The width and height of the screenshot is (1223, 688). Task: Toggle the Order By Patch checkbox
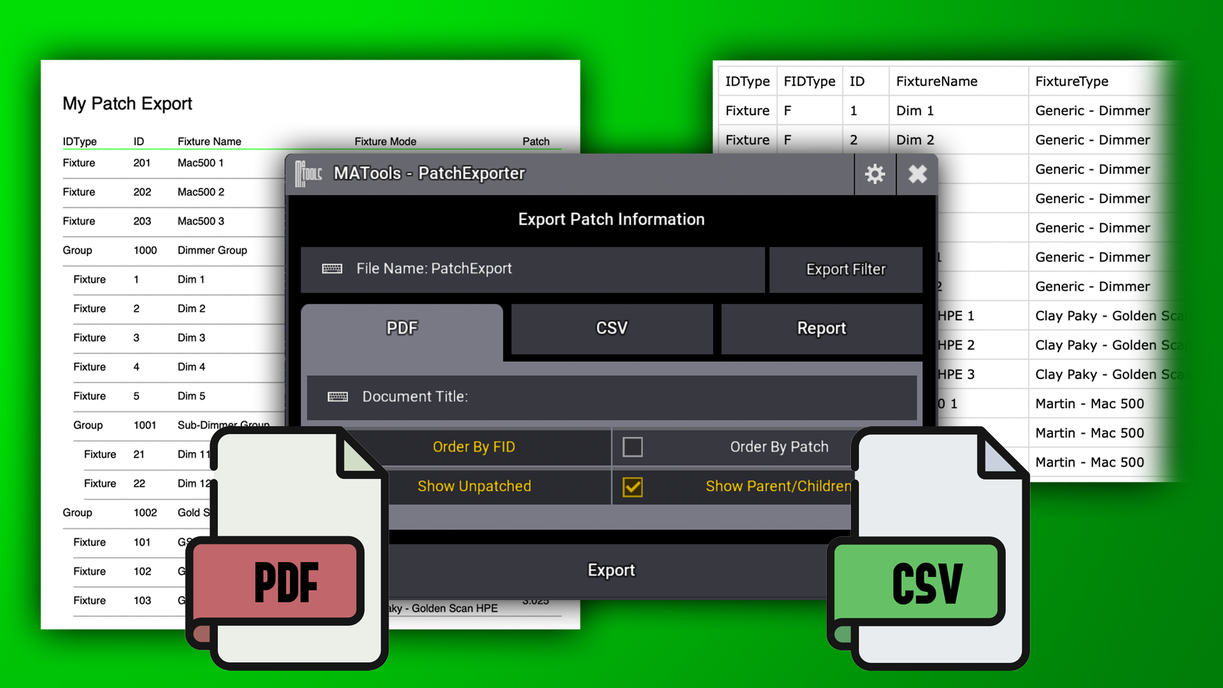633,447
